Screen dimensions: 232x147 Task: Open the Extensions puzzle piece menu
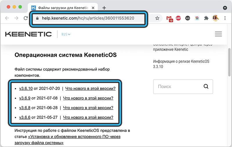[x=206, y=18]
